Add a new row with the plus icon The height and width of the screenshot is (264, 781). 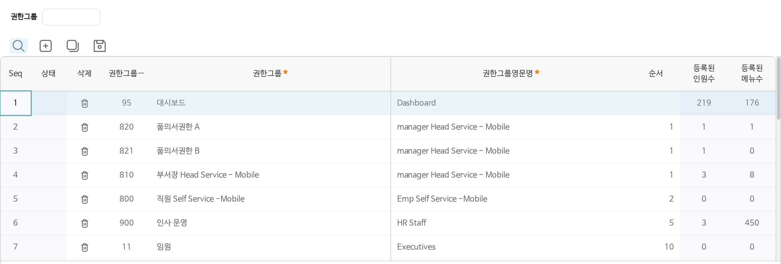[45, 46]
